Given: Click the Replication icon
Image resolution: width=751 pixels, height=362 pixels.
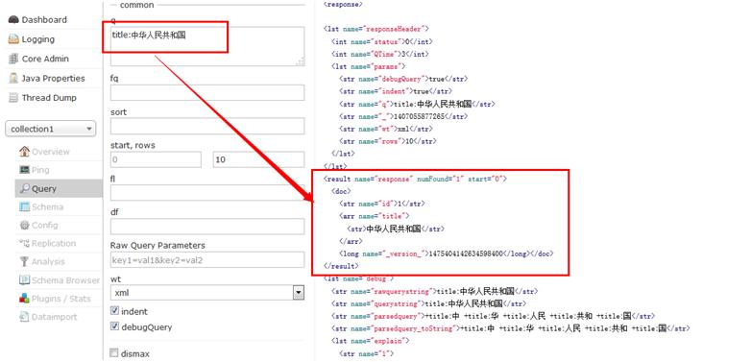Looking at the screenshot, I should coord(24,243).
